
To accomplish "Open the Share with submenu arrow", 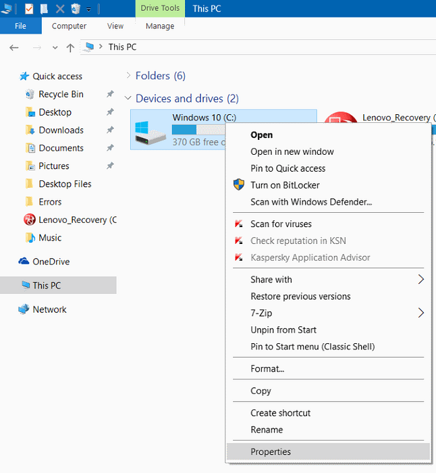I will 420,280.
